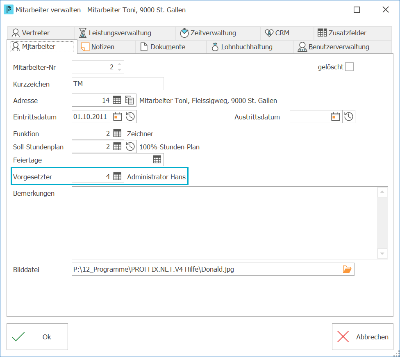
Task: Decrease Mitarbeiter-Nr with down arrow
Action: [119, 70]
